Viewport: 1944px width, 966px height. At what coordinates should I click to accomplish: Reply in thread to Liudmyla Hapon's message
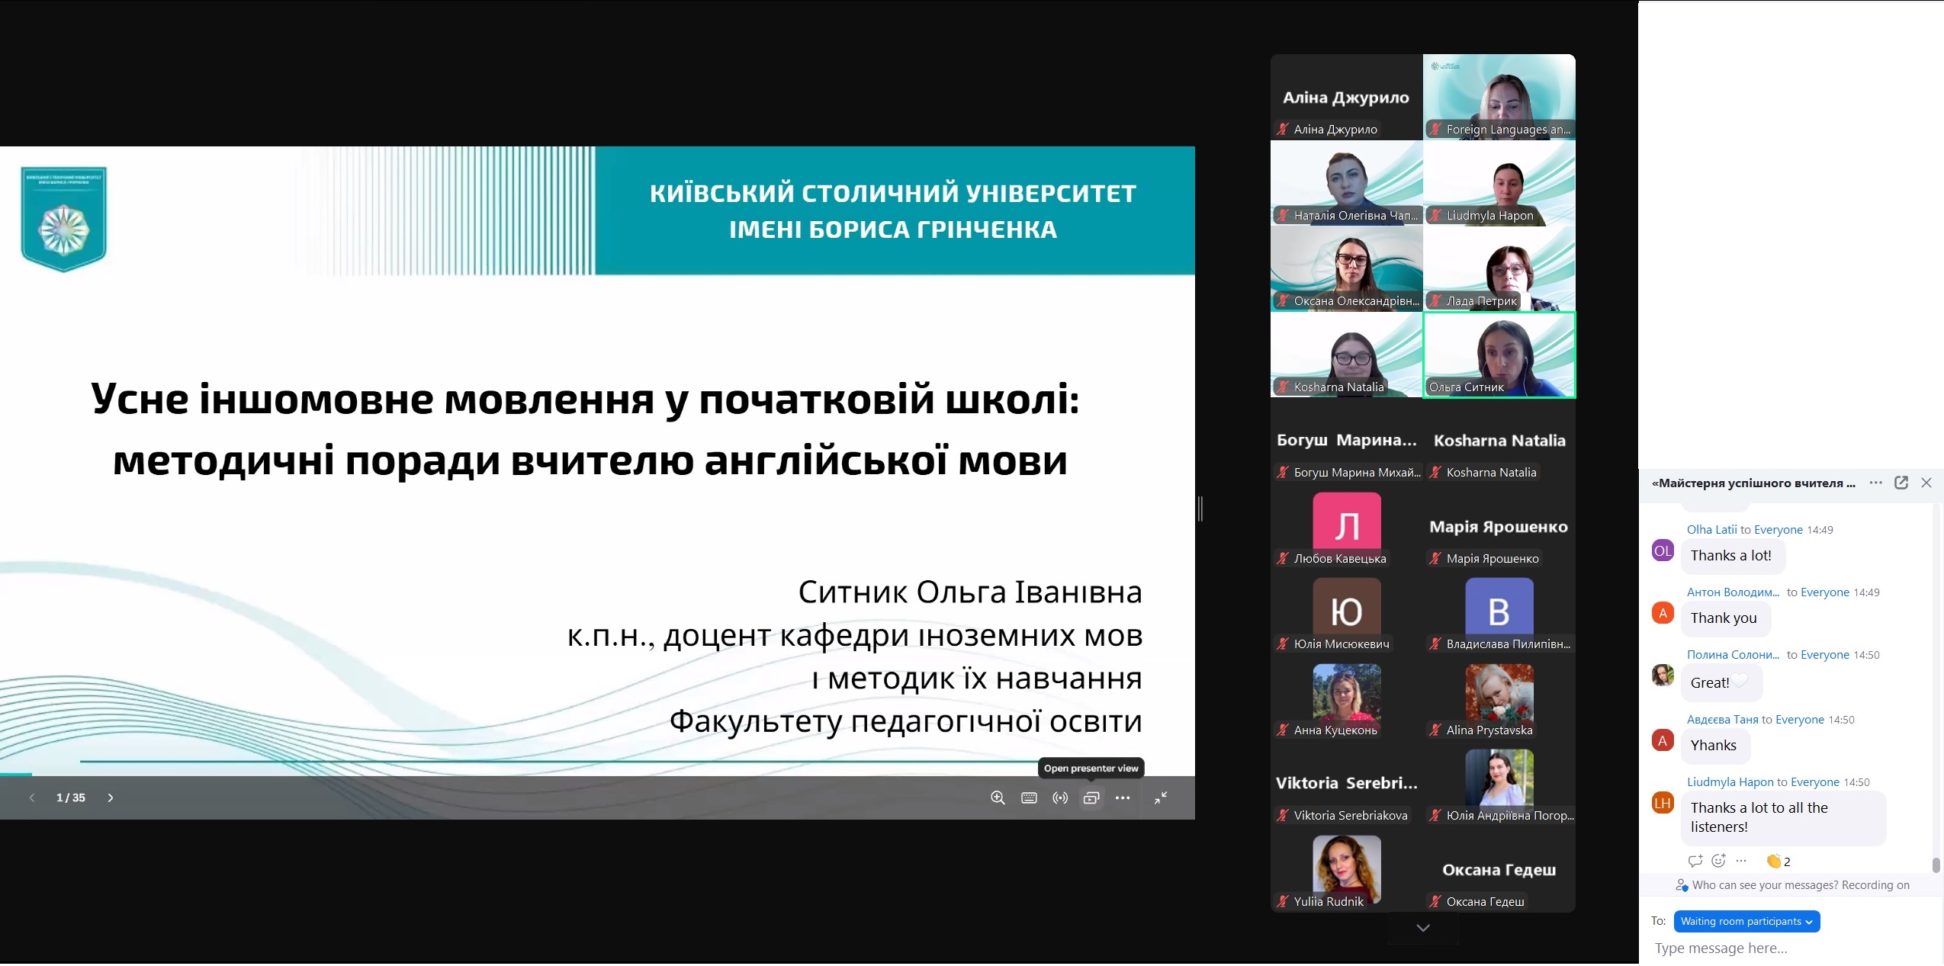[1695, 861]
